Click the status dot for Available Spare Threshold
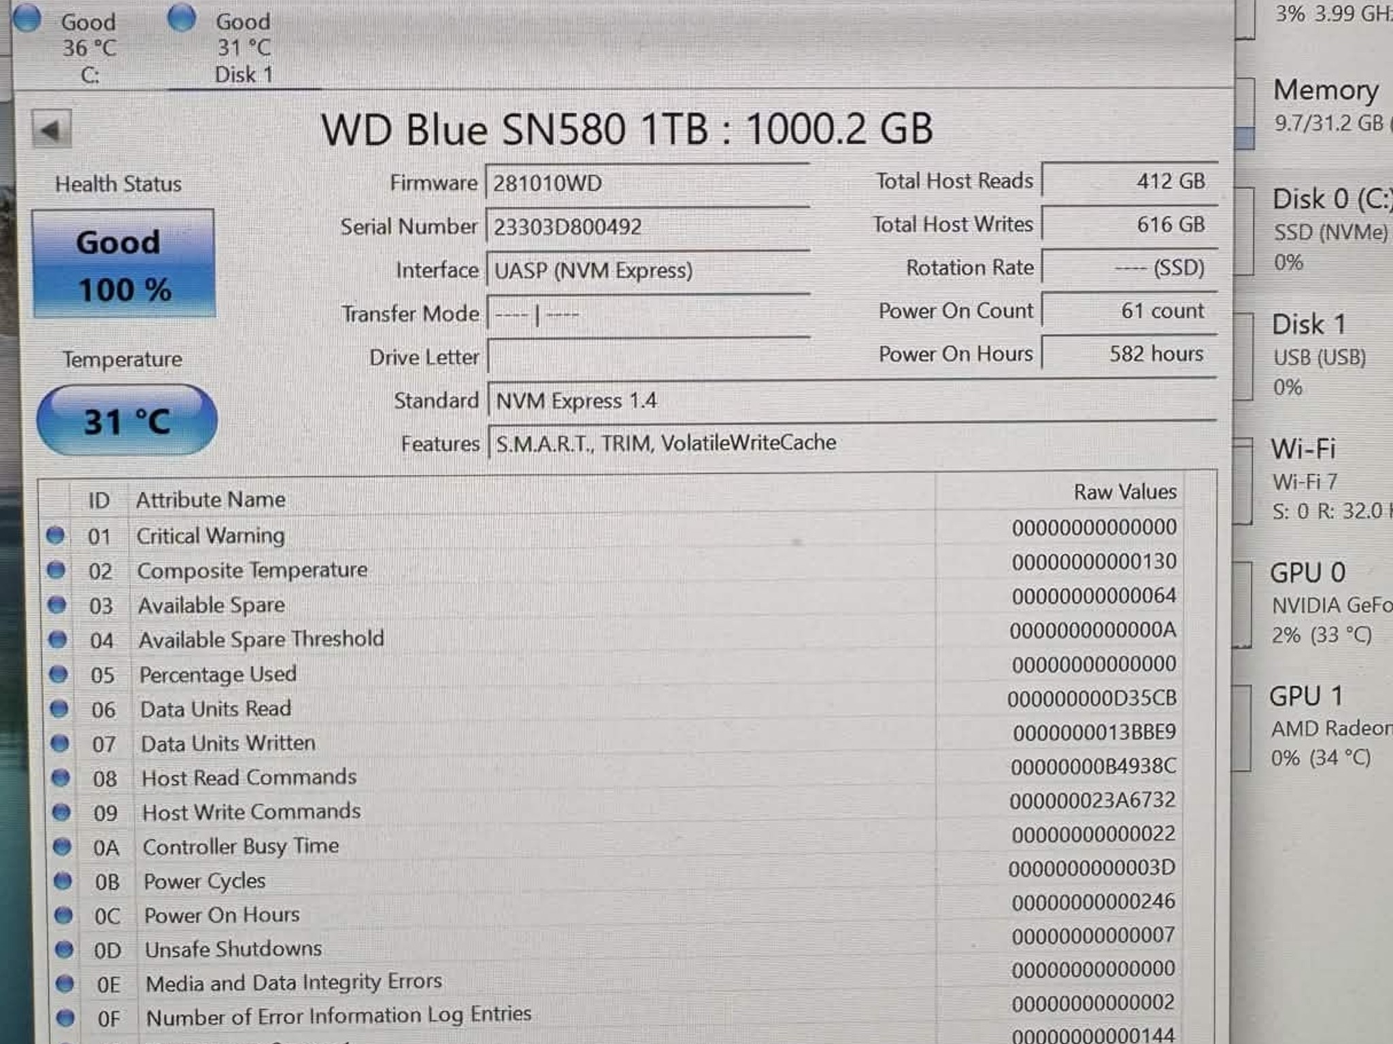The image size is (1393, 1044). [58, 639]
